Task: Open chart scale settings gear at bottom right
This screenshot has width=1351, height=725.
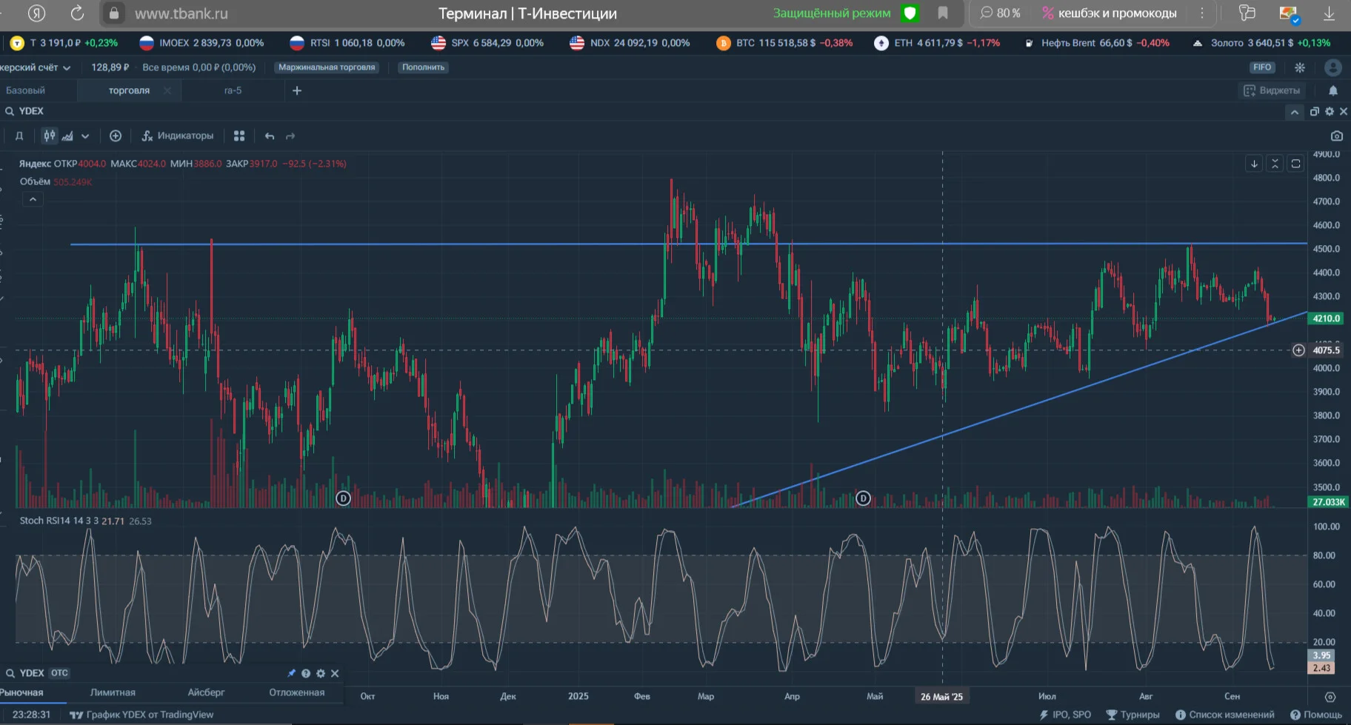Action: pyautogui.click(x=1330, y=697)
